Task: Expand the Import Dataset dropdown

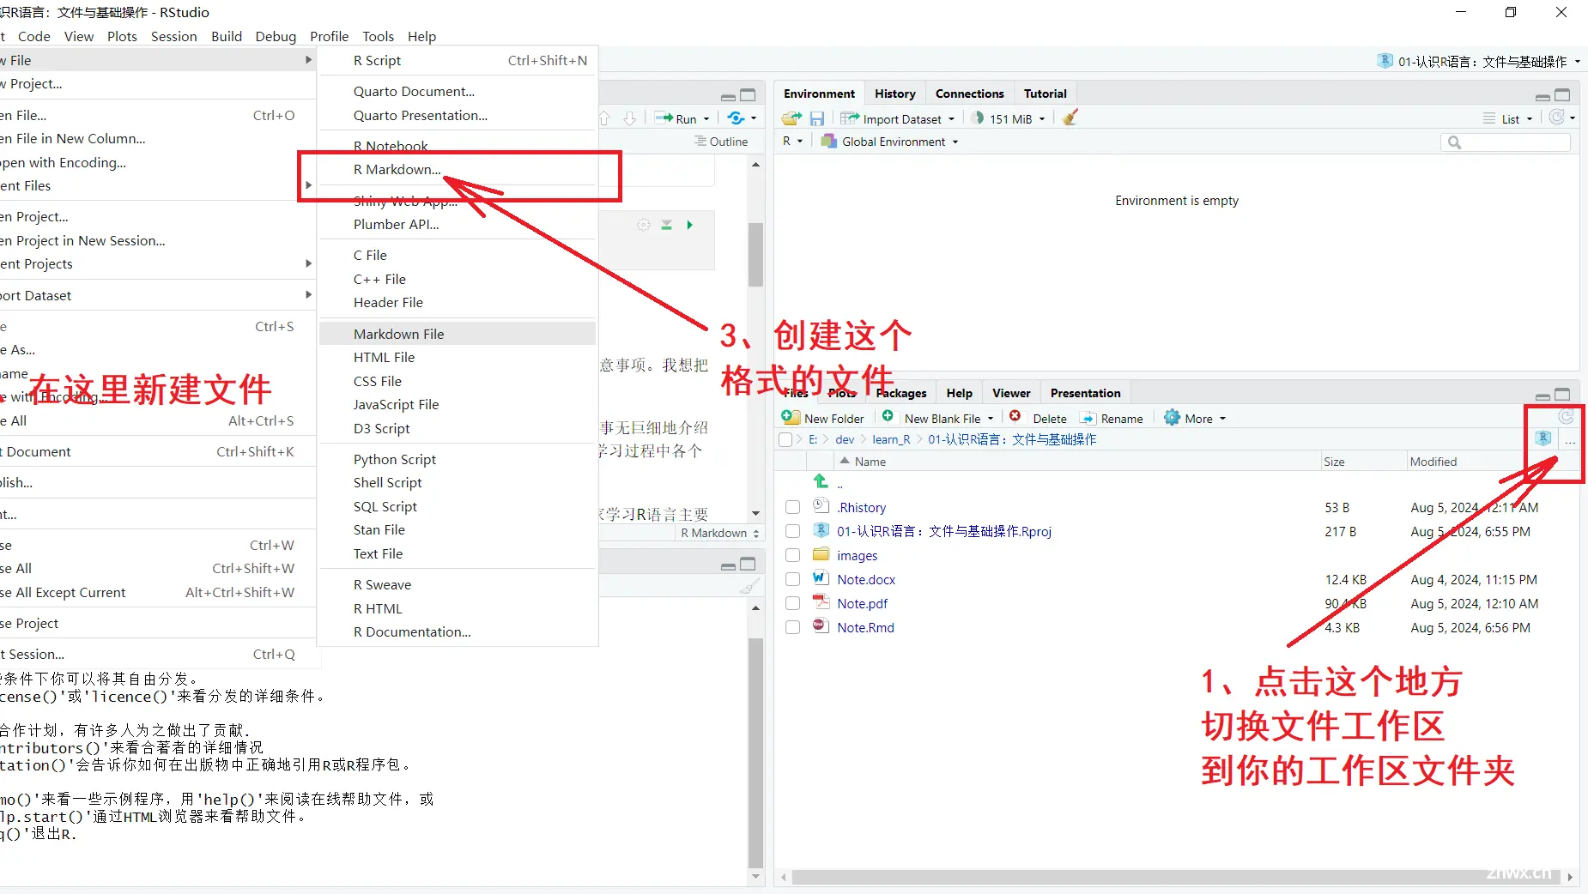Action: [x=951, y=119]
